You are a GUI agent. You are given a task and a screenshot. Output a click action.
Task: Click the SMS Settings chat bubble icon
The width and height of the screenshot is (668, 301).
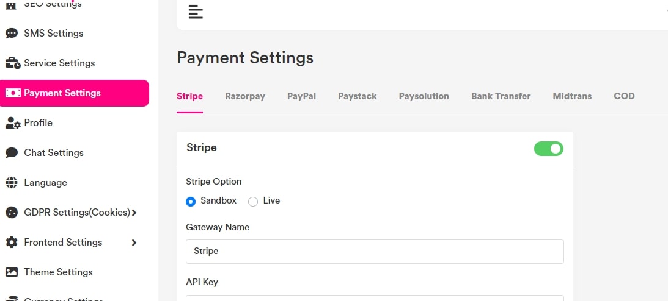click(12, 33)
